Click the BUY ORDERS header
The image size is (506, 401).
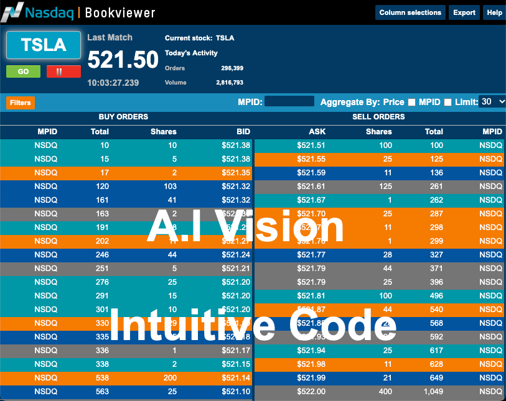pos(123,117)
